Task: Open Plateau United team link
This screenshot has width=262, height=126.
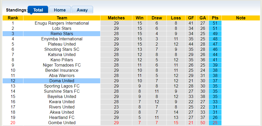Action: [62, 44]
